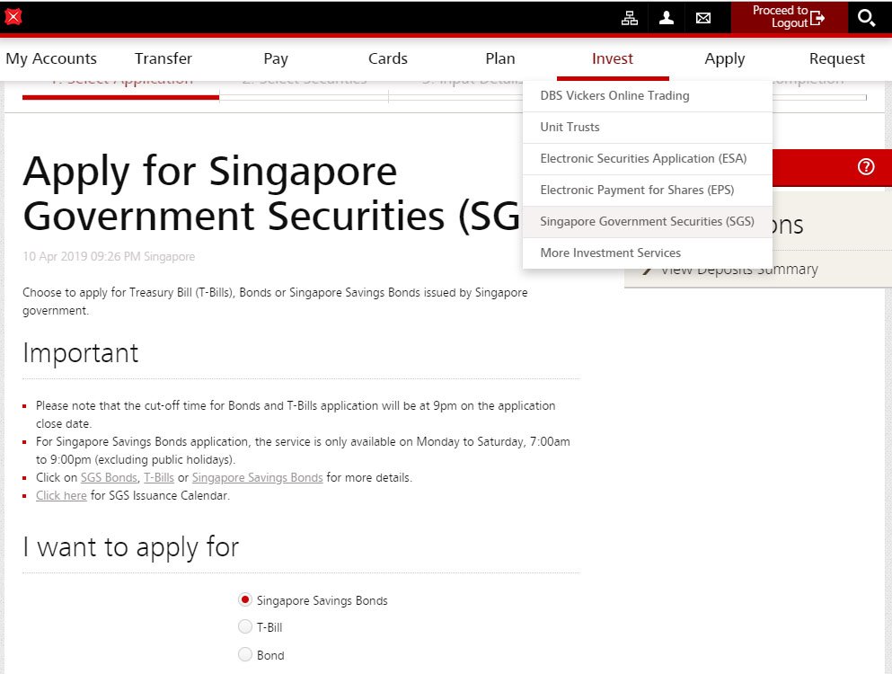This screenshot has height=674, width=892.
Task: Choose Electronic Payment for Shares (EPS)
Action: tap(648, 191)
